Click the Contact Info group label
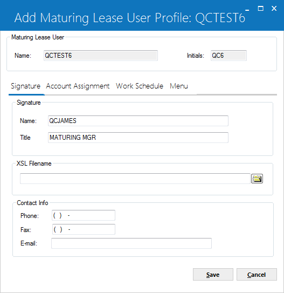The image size is (284, 293). click(x=32, y=203)
